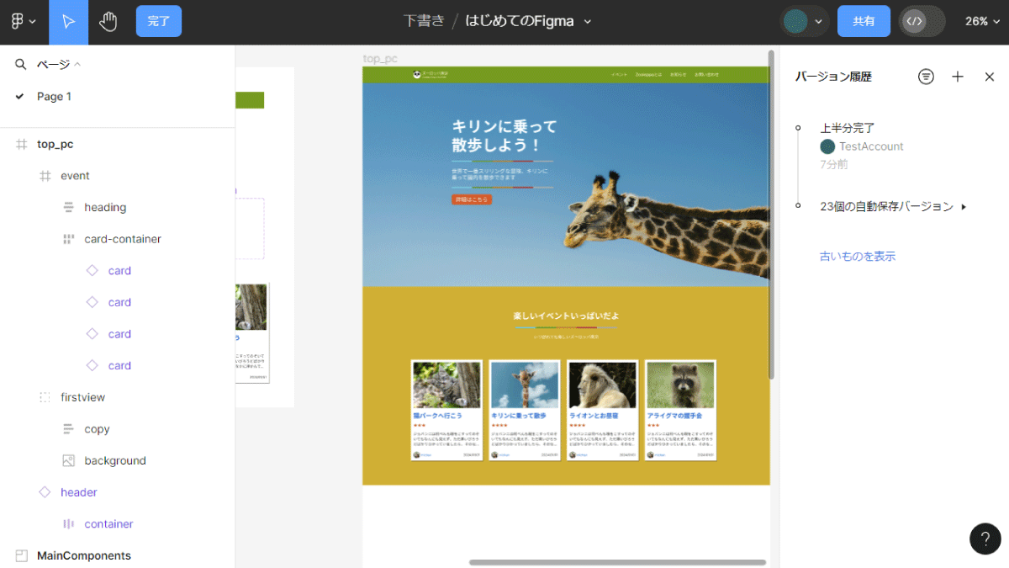The width and height of the screenshot is (1009, 568).
Task: Select the 上半分完了 version entry
Action: pos(848,128)
